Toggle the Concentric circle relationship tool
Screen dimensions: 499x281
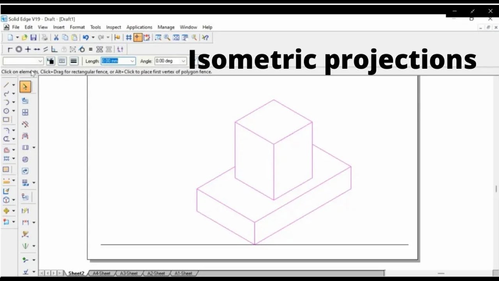point(18,49)
